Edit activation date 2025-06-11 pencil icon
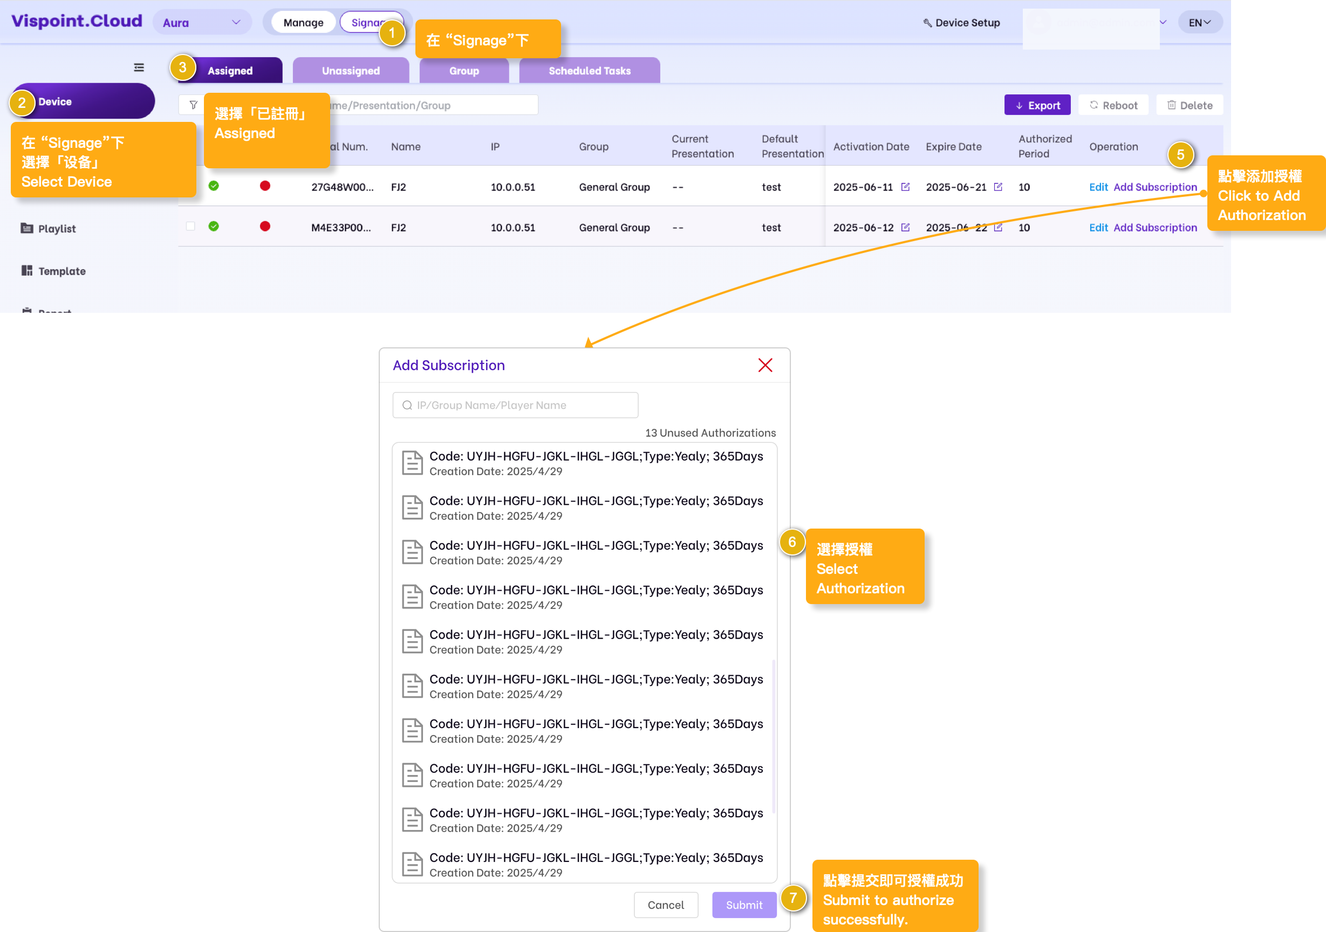 (905, 187)
